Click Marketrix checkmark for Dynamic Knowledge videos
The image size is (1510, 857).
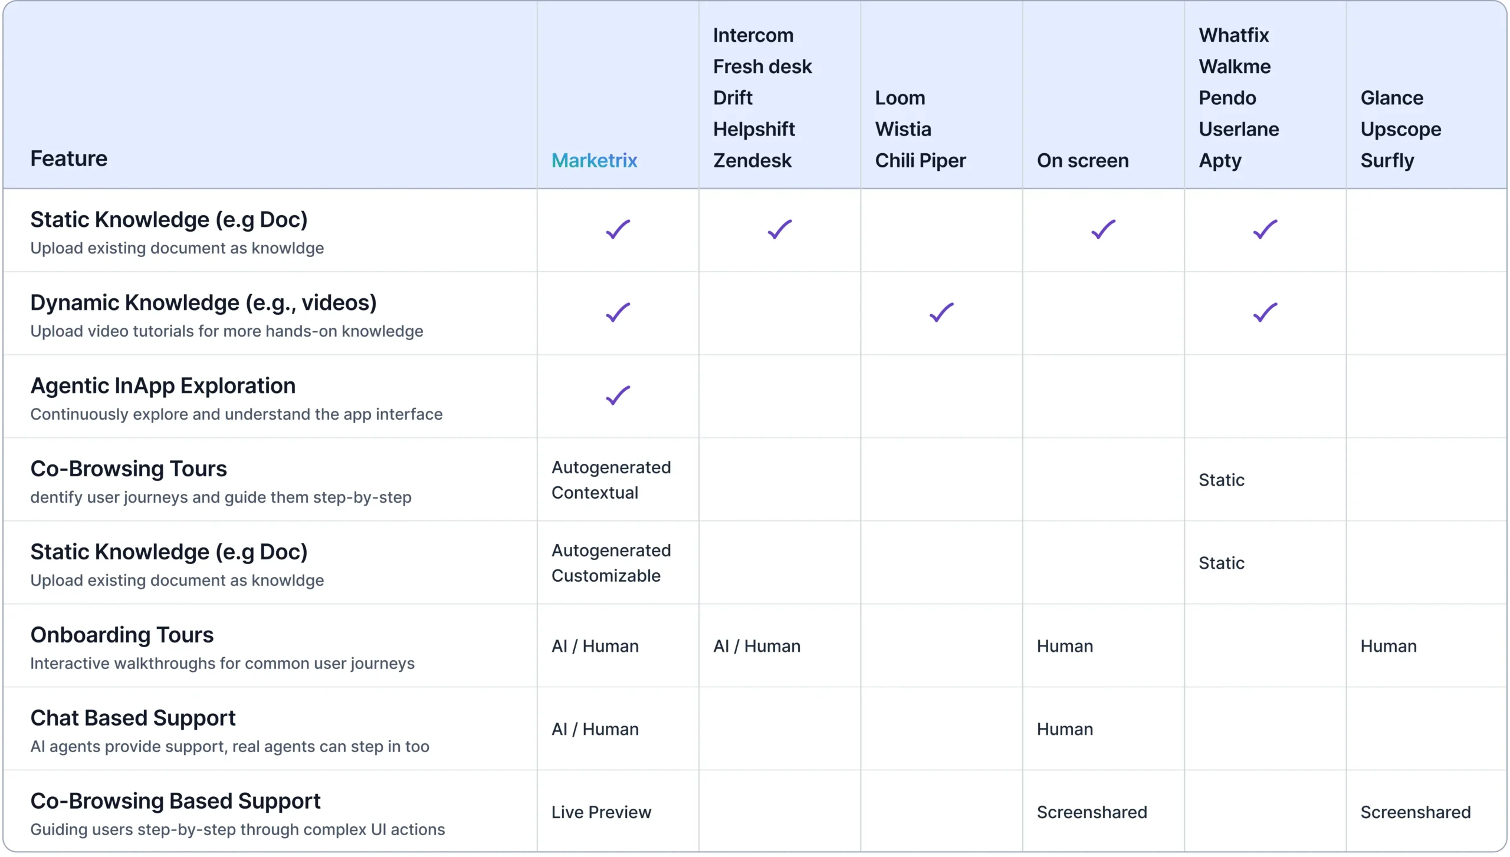tap(618, 312)
